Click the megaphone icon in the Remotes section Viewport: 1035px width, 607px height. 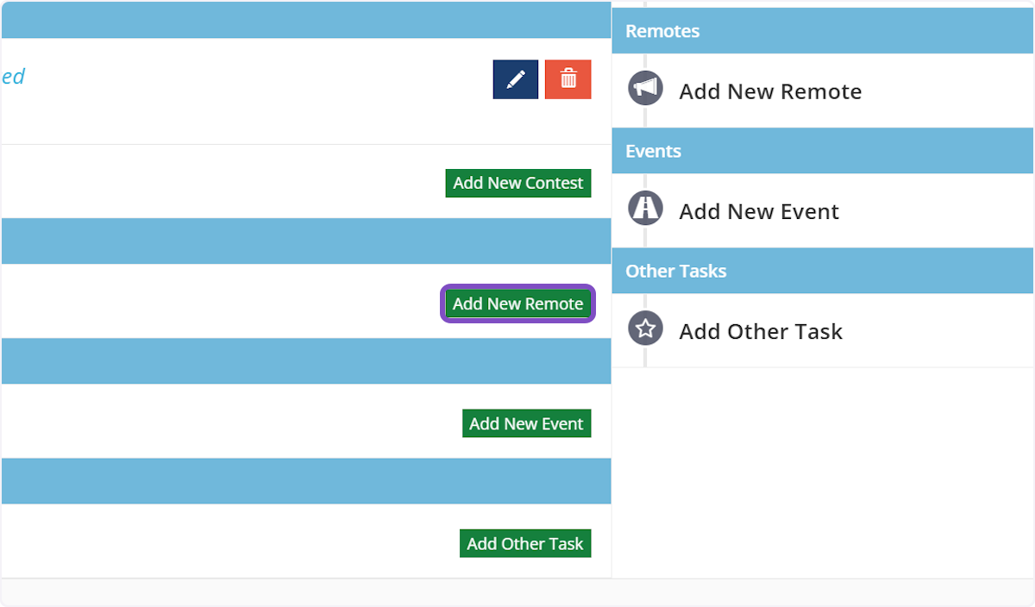[x=645, y=89]
